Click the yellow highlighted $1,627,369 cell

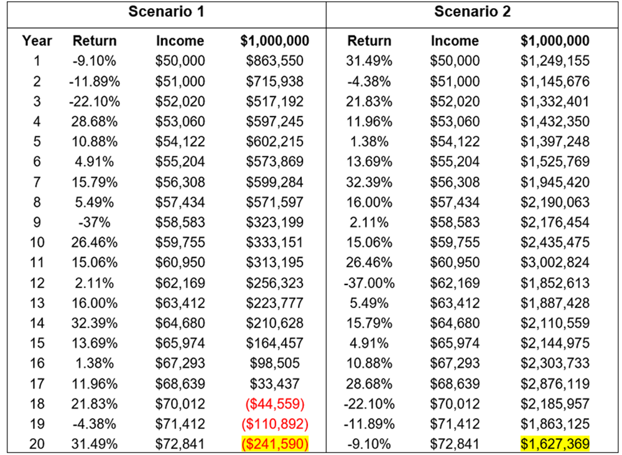(555, 444)
